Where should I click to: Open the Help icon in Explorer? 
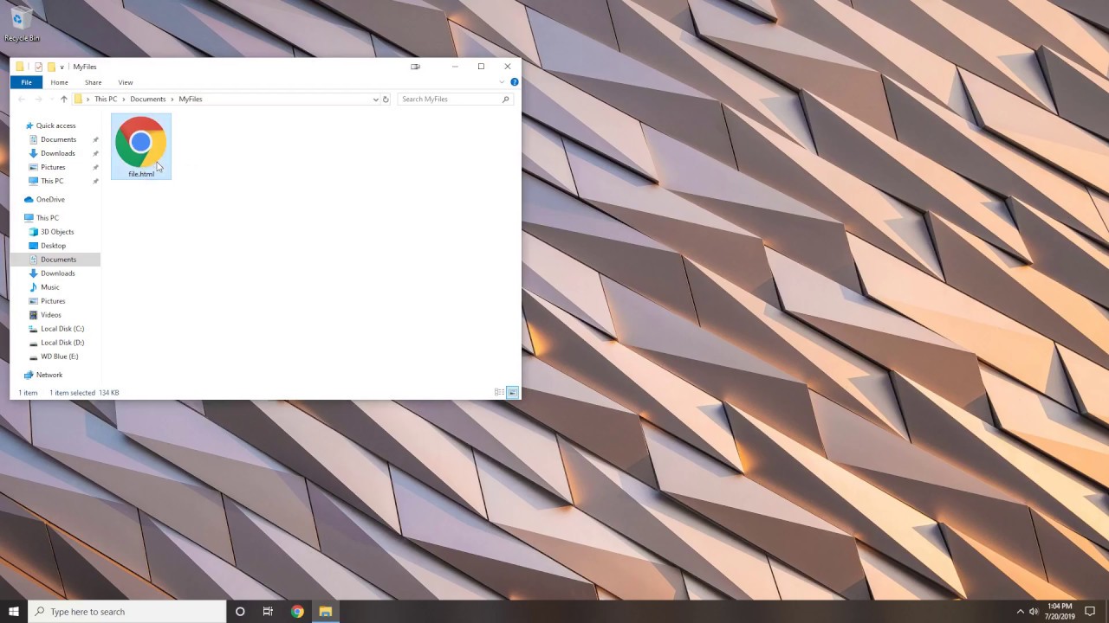514,82
